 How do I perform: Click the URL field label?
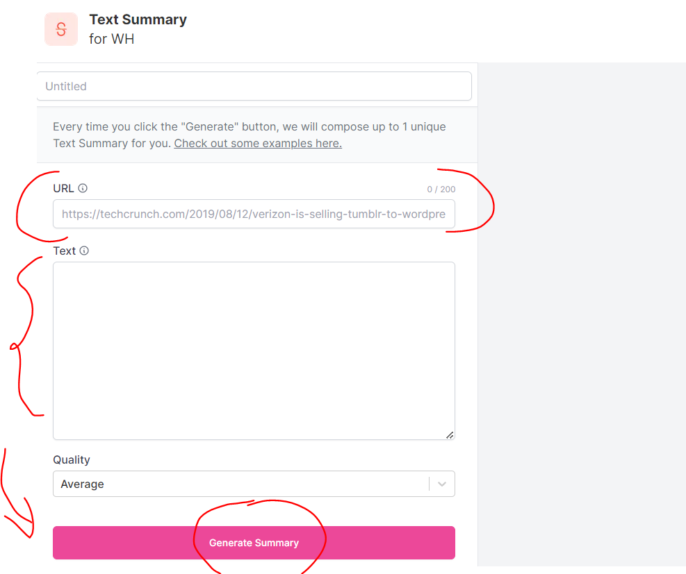tap(63, 188)
